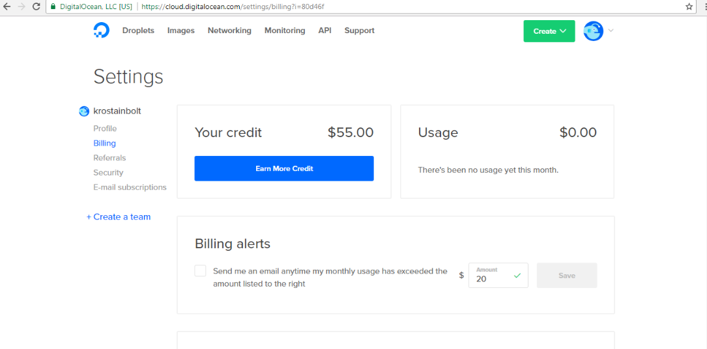Click the DigitalOcean logo icon
The image size is (707, 349).
tap(101, 30)
